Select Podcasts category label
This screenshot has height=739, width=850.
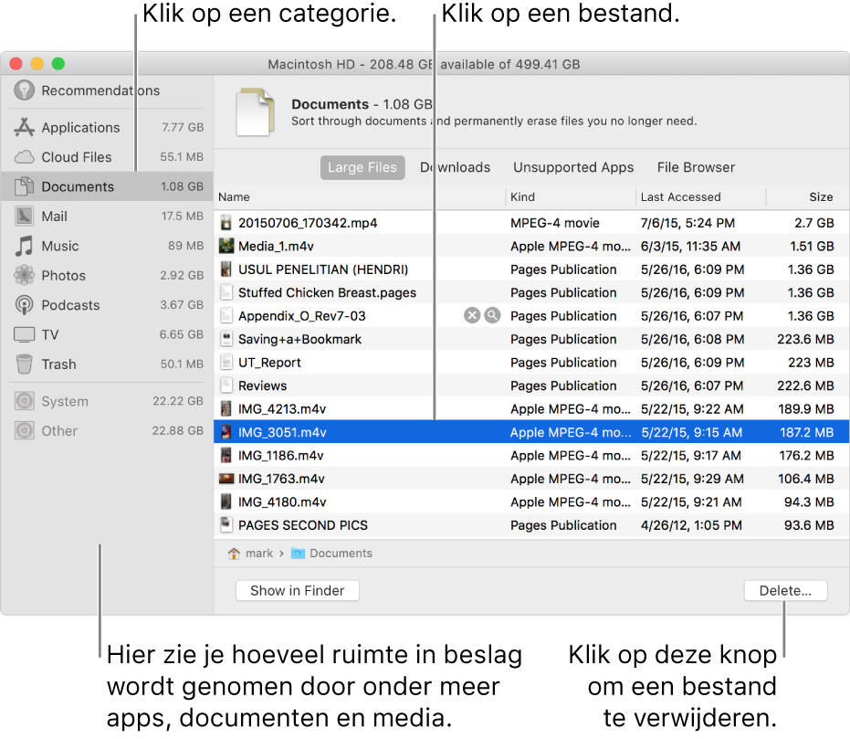(x=70, y=305)
